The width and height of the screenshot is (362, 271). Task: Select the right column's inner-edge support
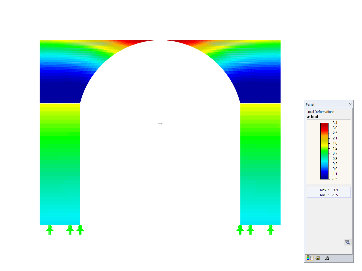coord(240,230)
